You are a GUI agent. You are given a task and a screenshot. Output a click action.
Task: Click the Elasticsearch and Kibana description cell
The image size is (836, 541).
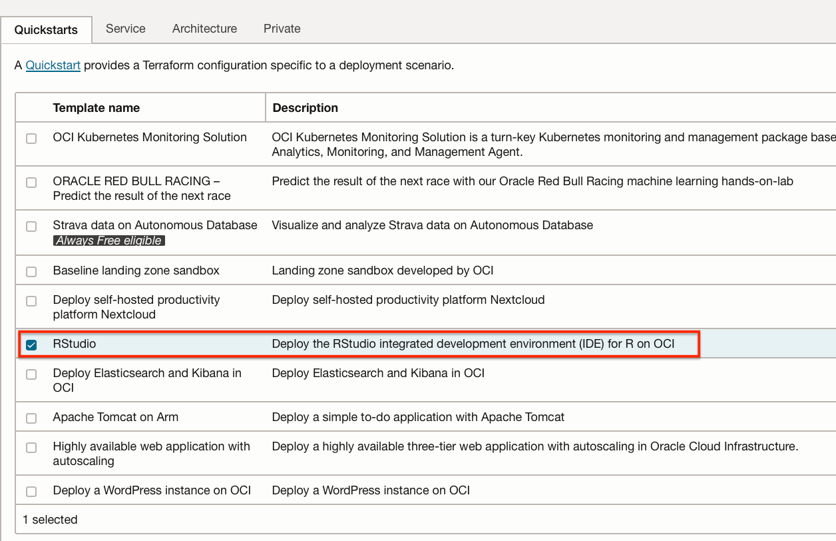(x=378, y=373)
